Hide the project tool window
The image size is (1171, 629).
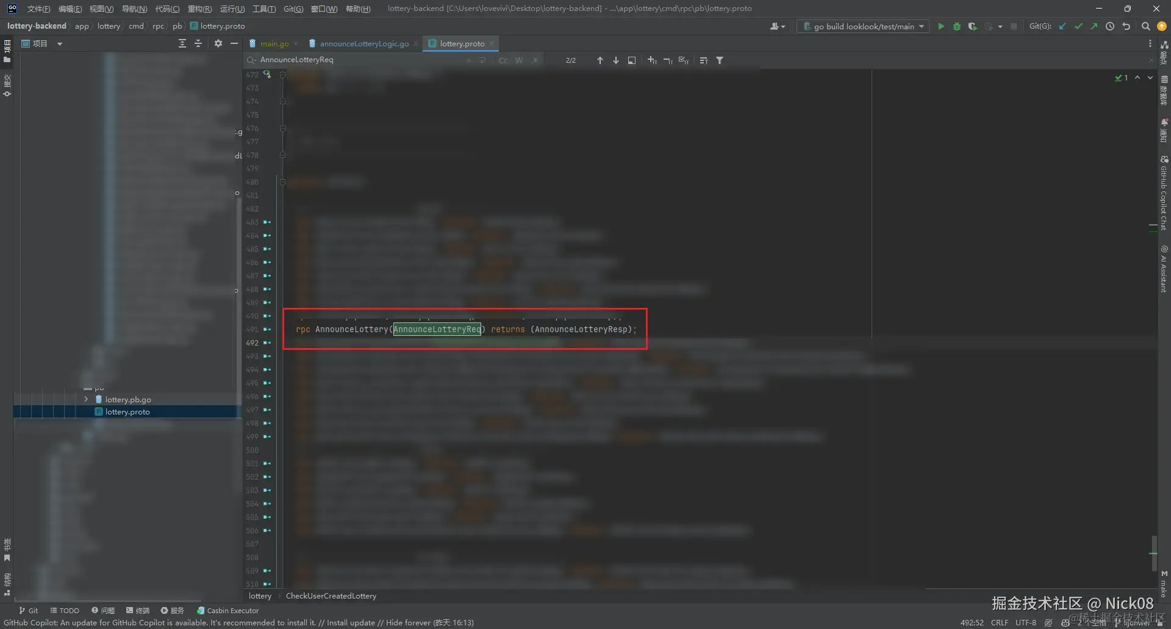coord(234,43)
